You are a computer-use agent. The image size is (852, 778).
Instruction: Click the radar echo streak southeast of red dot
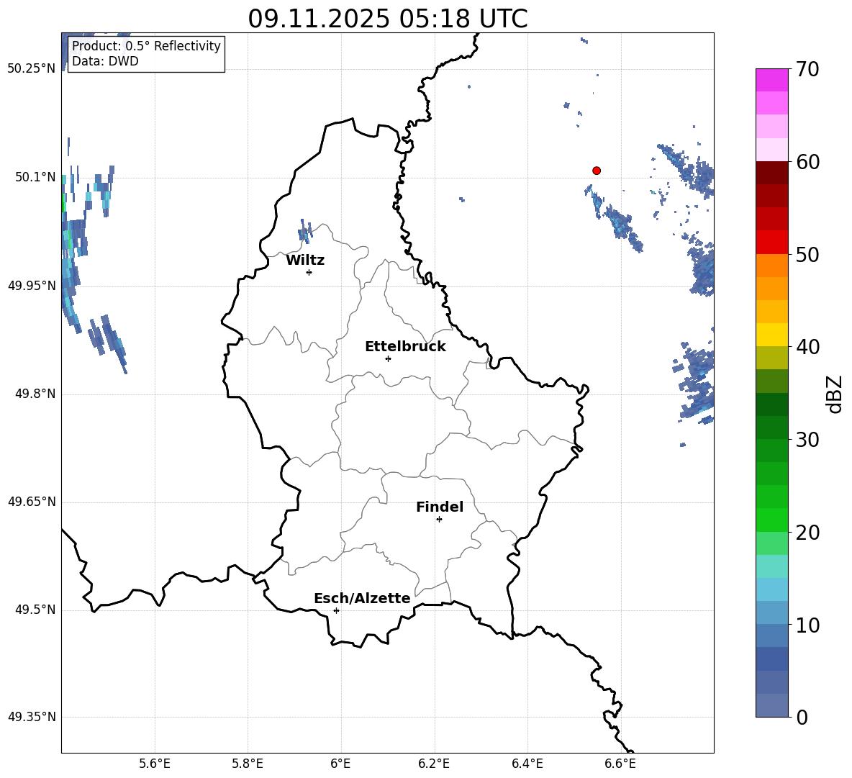pos(614,218)
